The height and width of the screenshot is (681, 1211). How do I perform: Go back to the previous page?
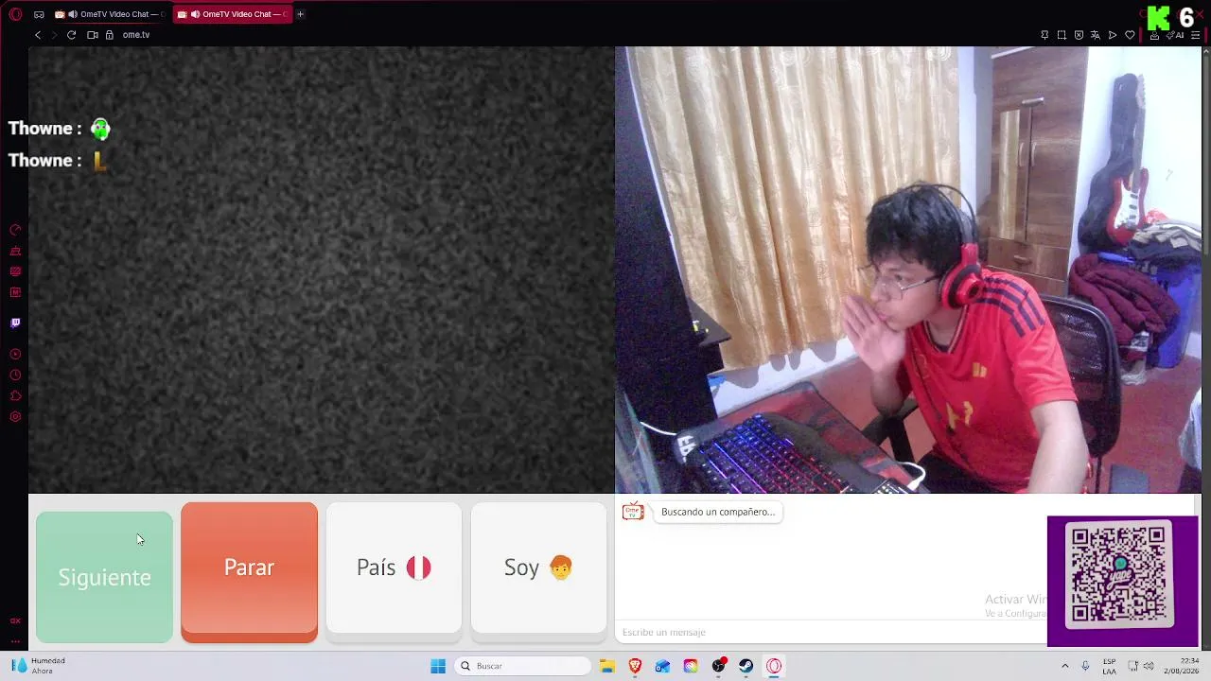[38, 35]
